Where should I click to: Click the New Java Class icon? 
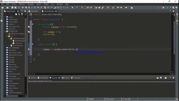click(91, 8)
